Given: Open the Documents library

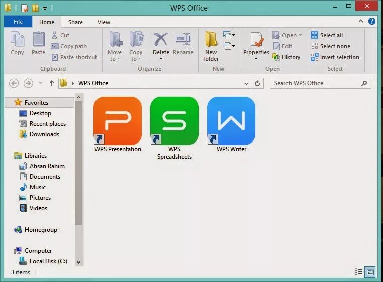Looking at the screenshot, I should pyautogui.click(x=40, y=176).
